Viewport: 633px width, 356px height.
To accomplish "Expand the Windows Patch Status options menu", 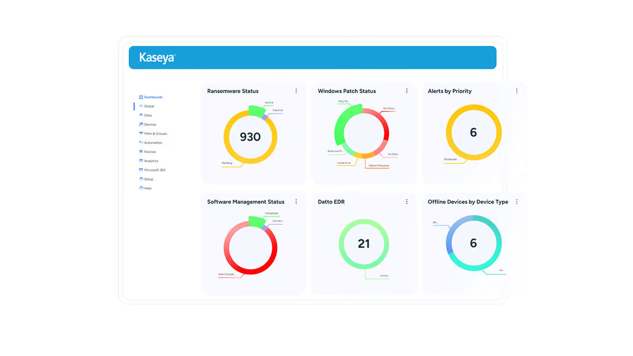I will (x=407, y=91).
